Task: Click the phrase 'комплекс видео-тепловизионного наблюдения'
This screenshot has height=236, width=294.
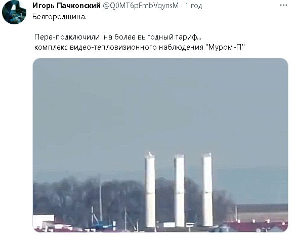Action: [x=119, y=47]
